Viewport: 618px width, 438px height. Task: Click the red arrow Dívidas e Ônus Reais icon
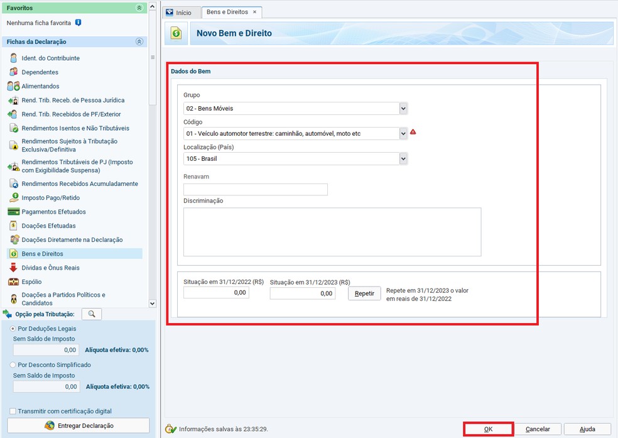click(13, 268)
